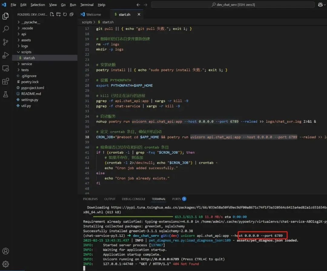
Task: Click the pet_diagnos_res.py link in terminal
Action: (x=190, y=240)
